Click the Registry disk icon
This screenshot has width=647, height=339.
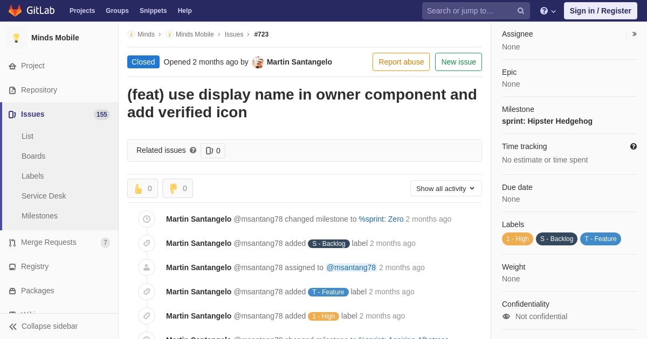coord(12,267)
